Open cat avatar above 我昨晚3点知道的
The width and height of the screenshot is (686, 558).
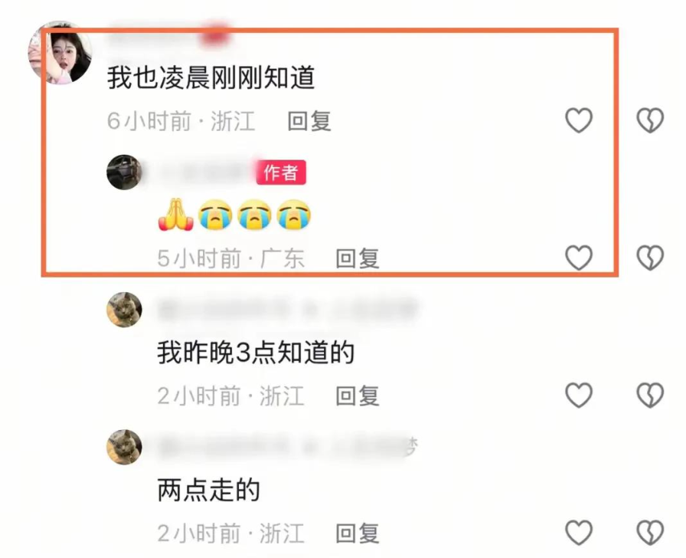pos(124,310)
